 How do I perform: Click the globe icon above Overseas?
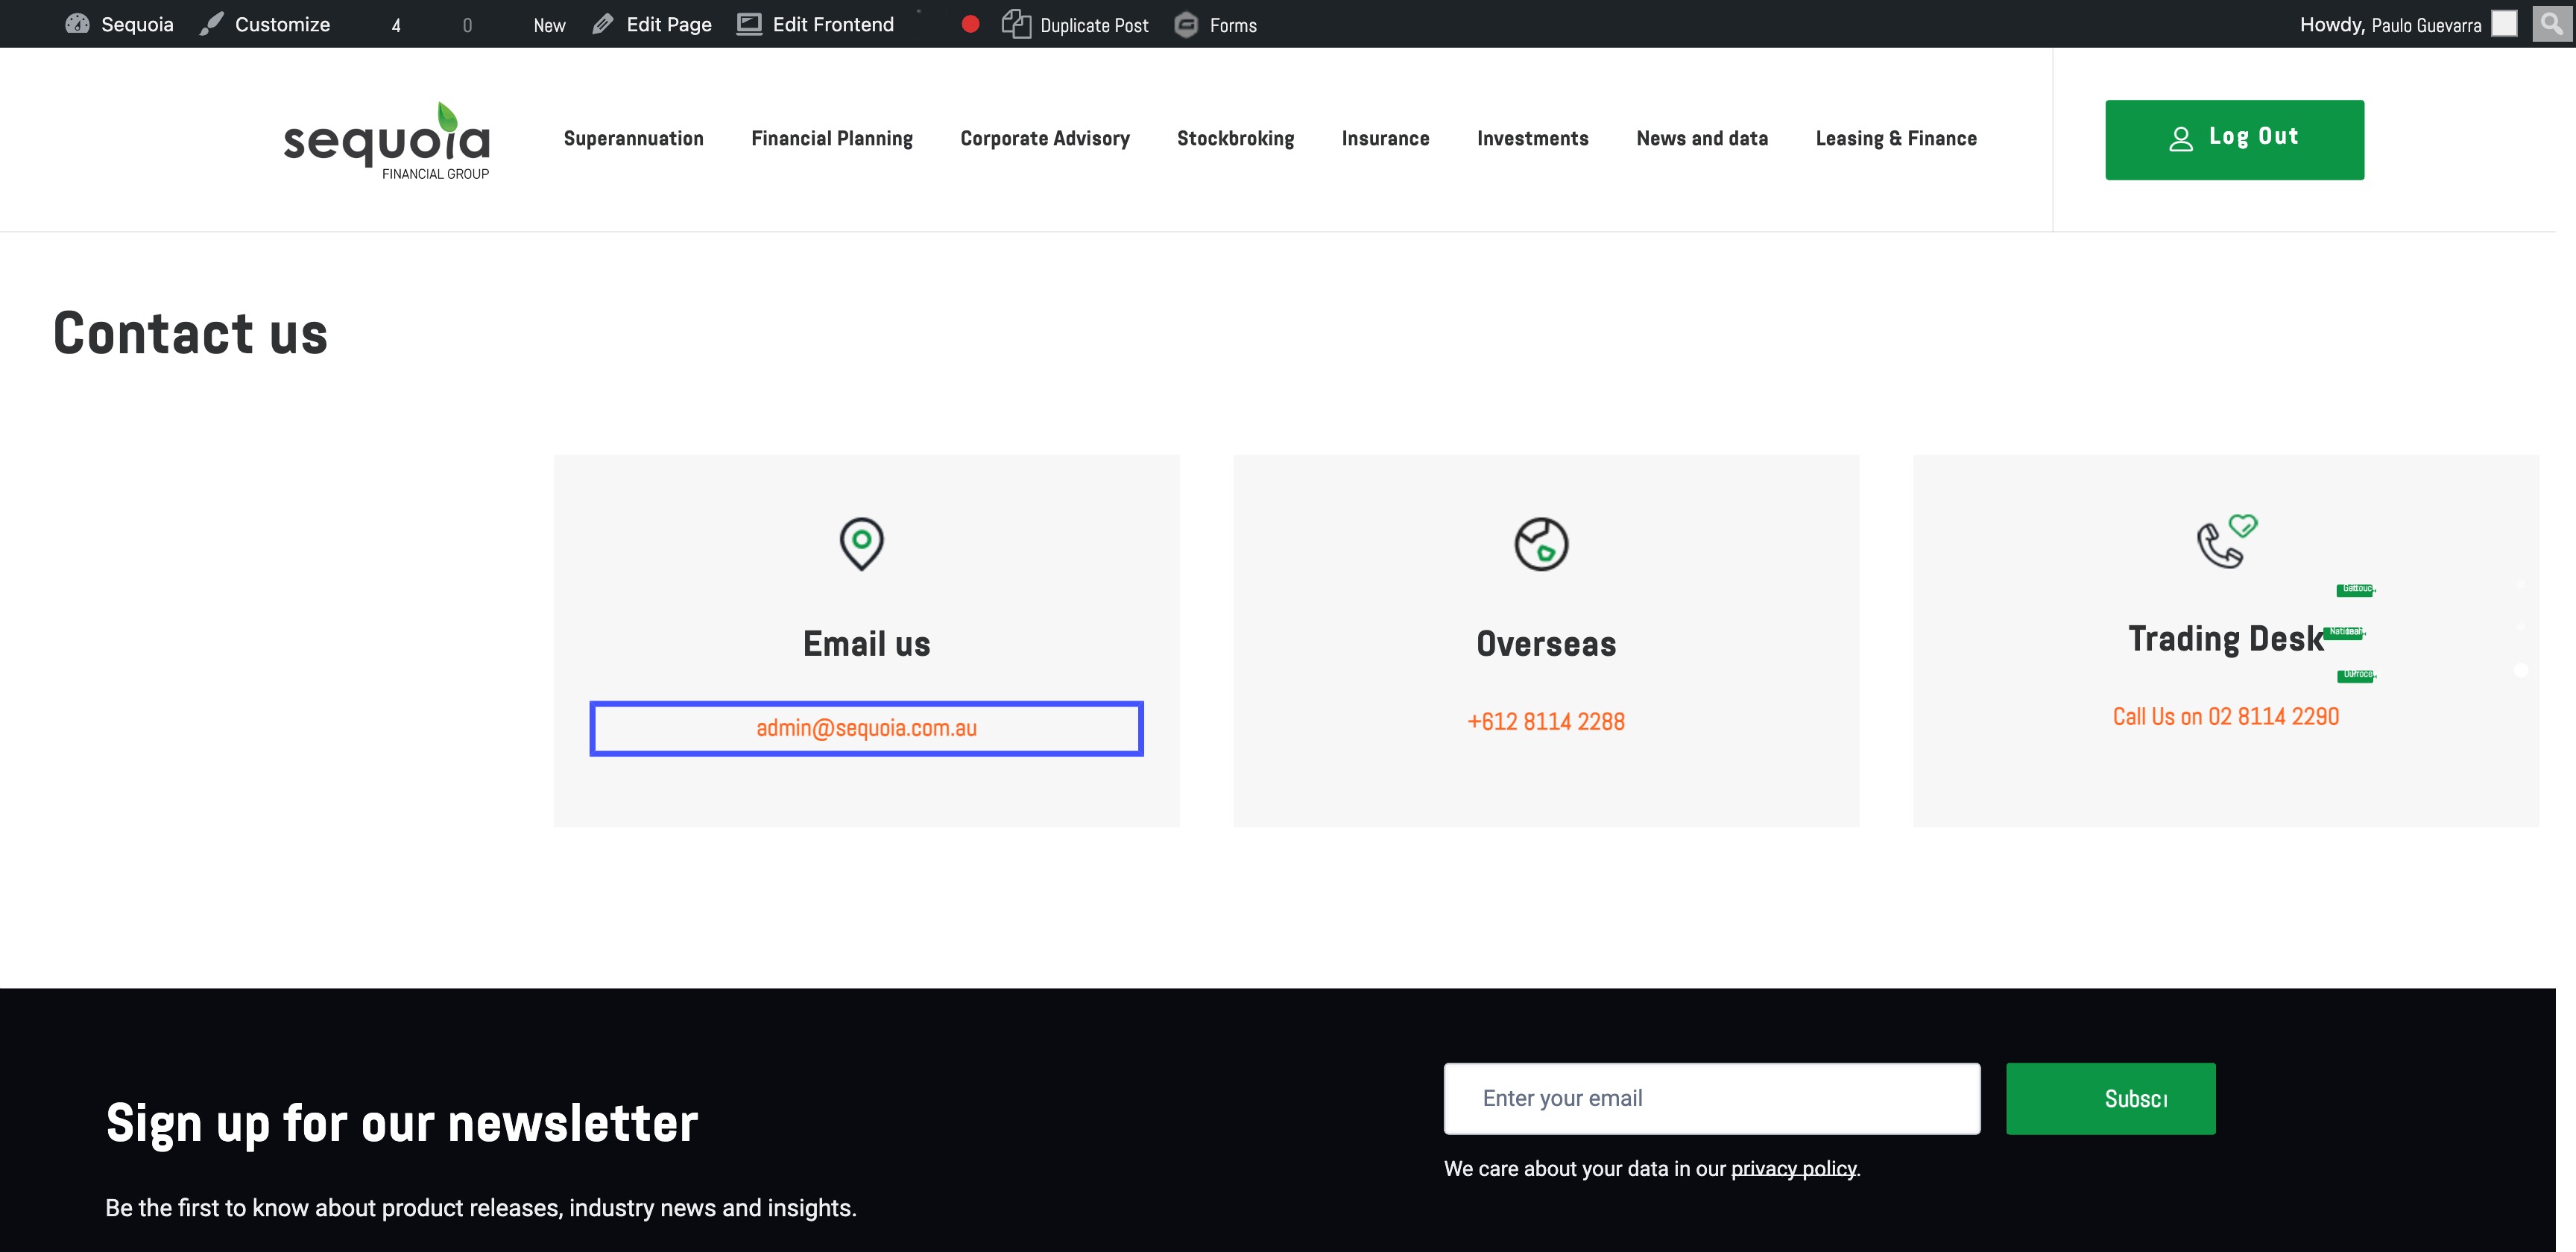[1541, 544]
